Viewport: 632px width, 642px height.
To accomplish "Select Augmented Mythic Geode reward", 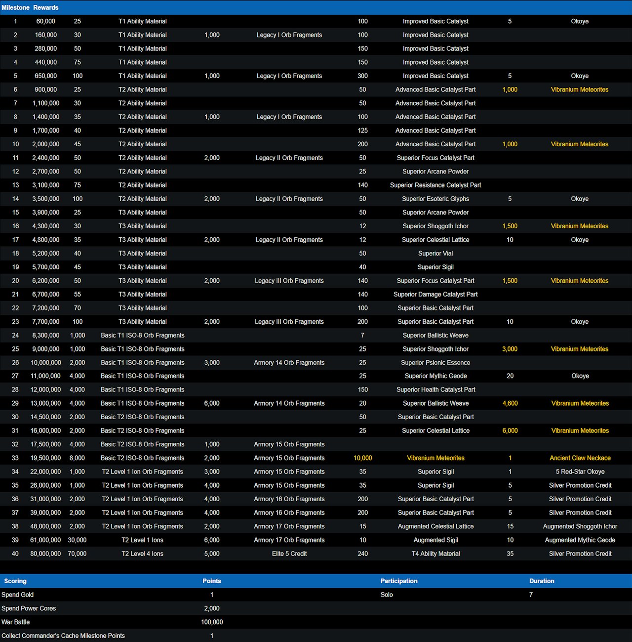I will (x=580, y=540).
